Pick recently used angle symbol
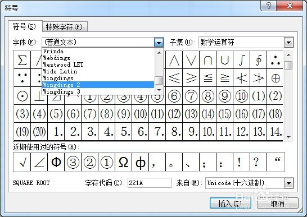The height and width of the screenshot is (217, 307). pyautogui.click(x=39, y=162)
